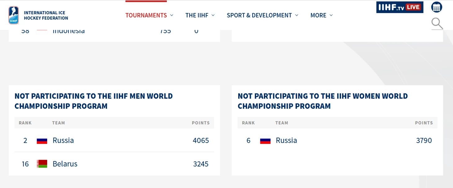Image resolution: width=453 pixels, height=188 pixels.
Task: Expand Sport & Development chevron
Action: 297,15
